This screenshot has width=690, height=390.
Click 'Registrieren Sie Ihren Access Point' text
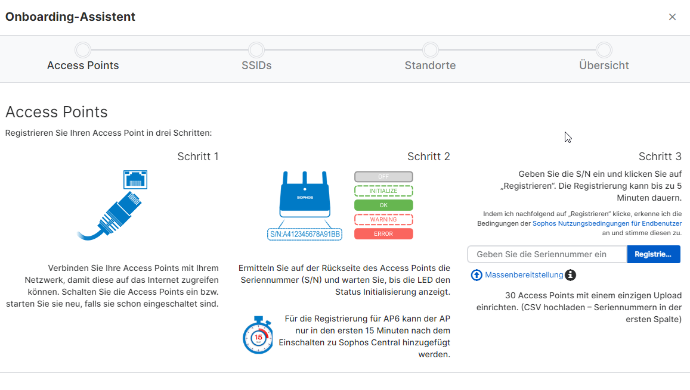109,133
